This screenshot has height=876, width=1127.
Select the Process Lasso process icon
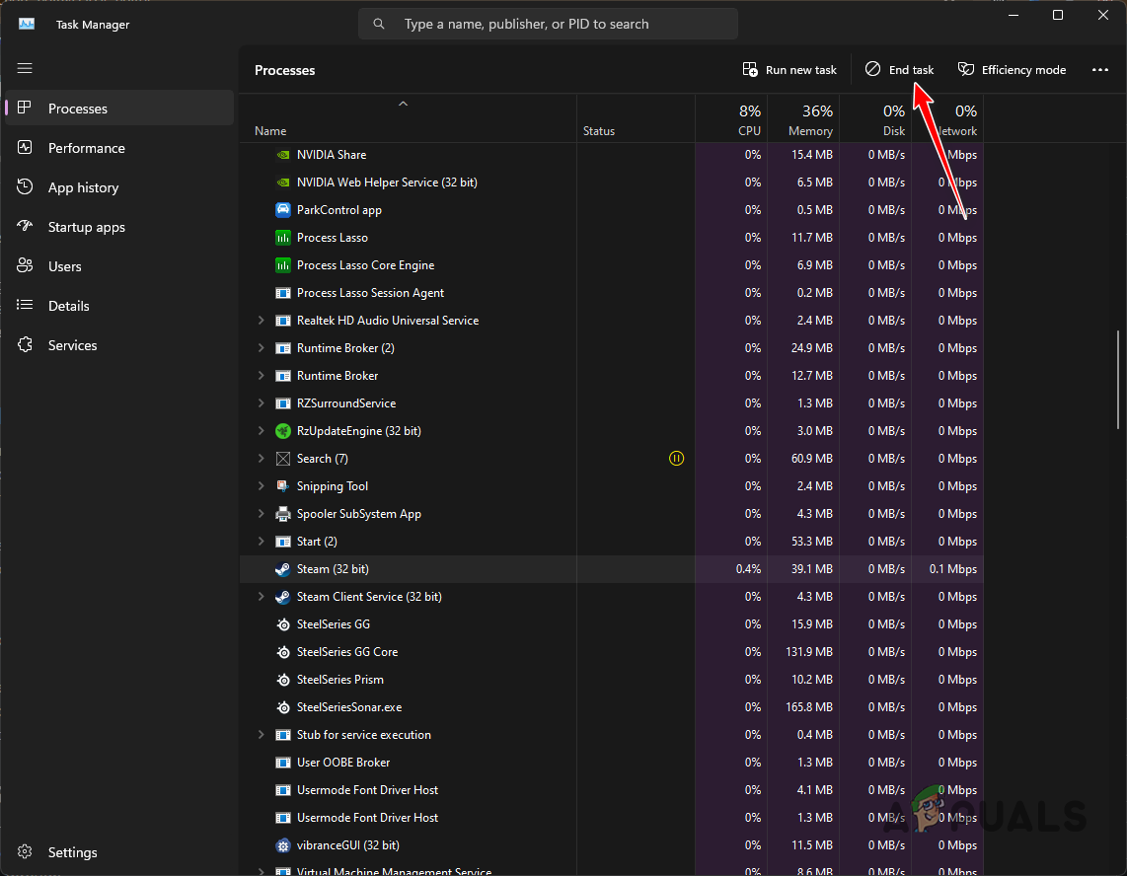(x=282, y=238)
